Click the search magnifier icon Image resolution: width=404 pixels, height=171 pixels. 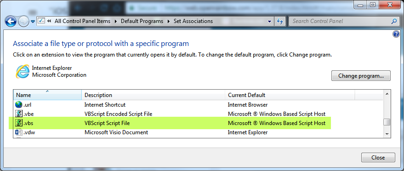coord(394,21)
